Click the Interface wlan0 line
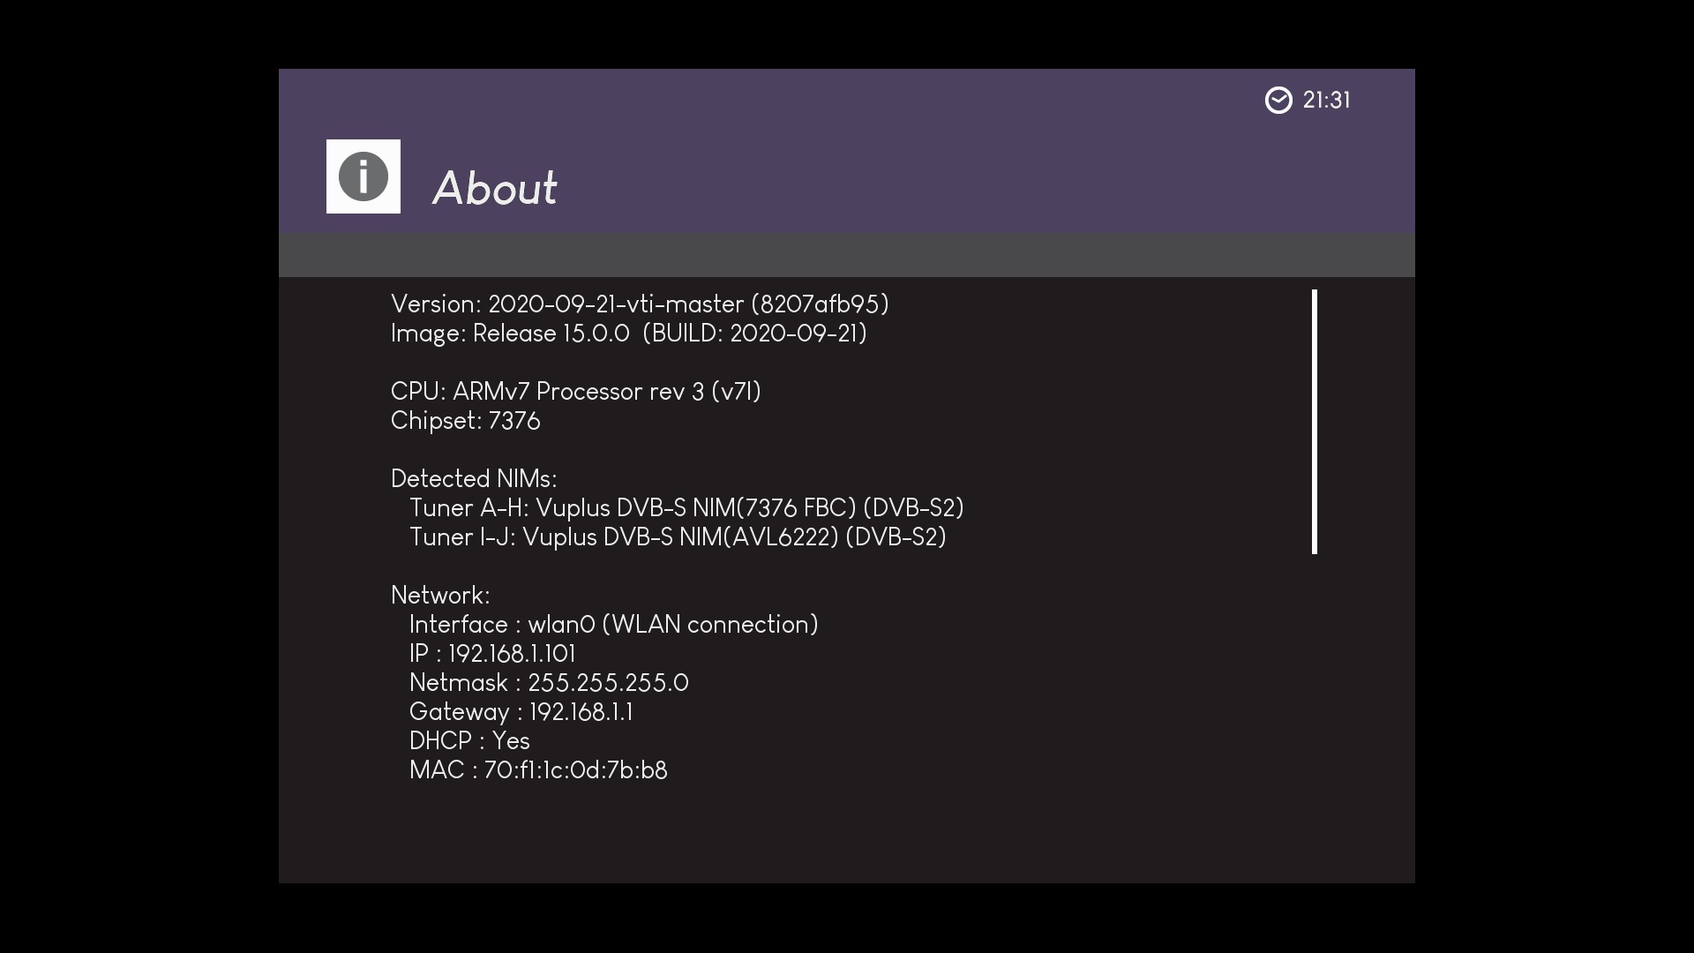The width and height of the screenshot is (1694, 953). [x=614, y=625]
